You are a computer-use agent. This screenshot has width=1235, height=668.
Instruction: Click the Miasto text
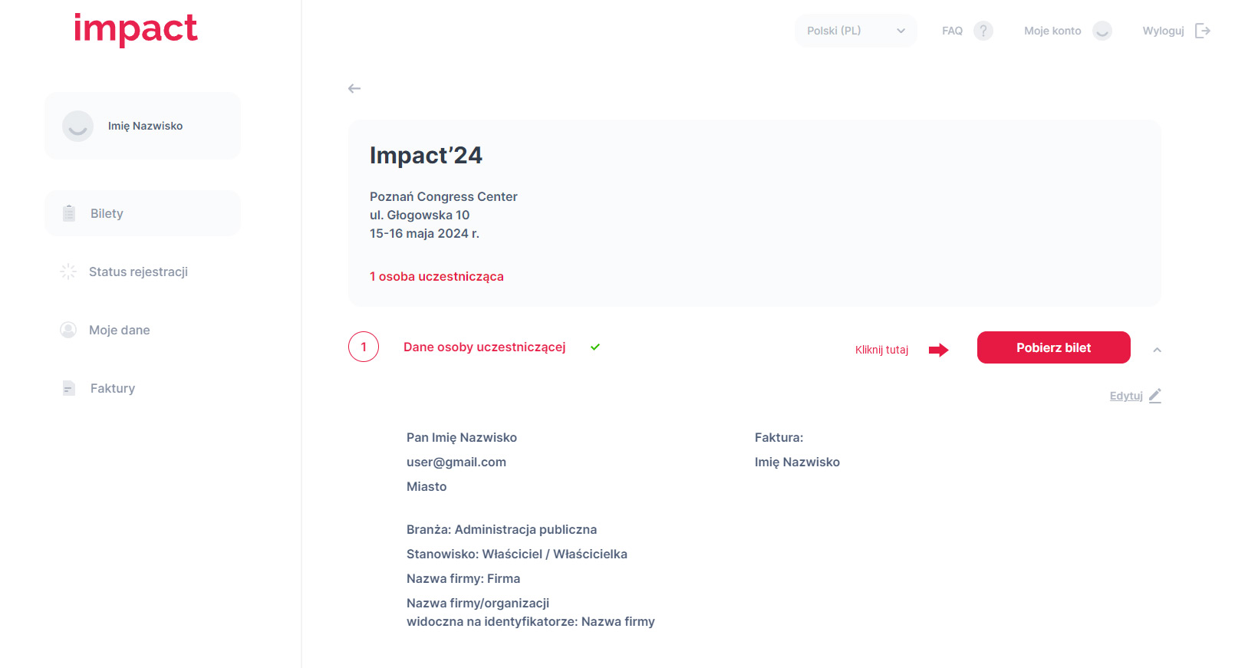click(426, 486)
